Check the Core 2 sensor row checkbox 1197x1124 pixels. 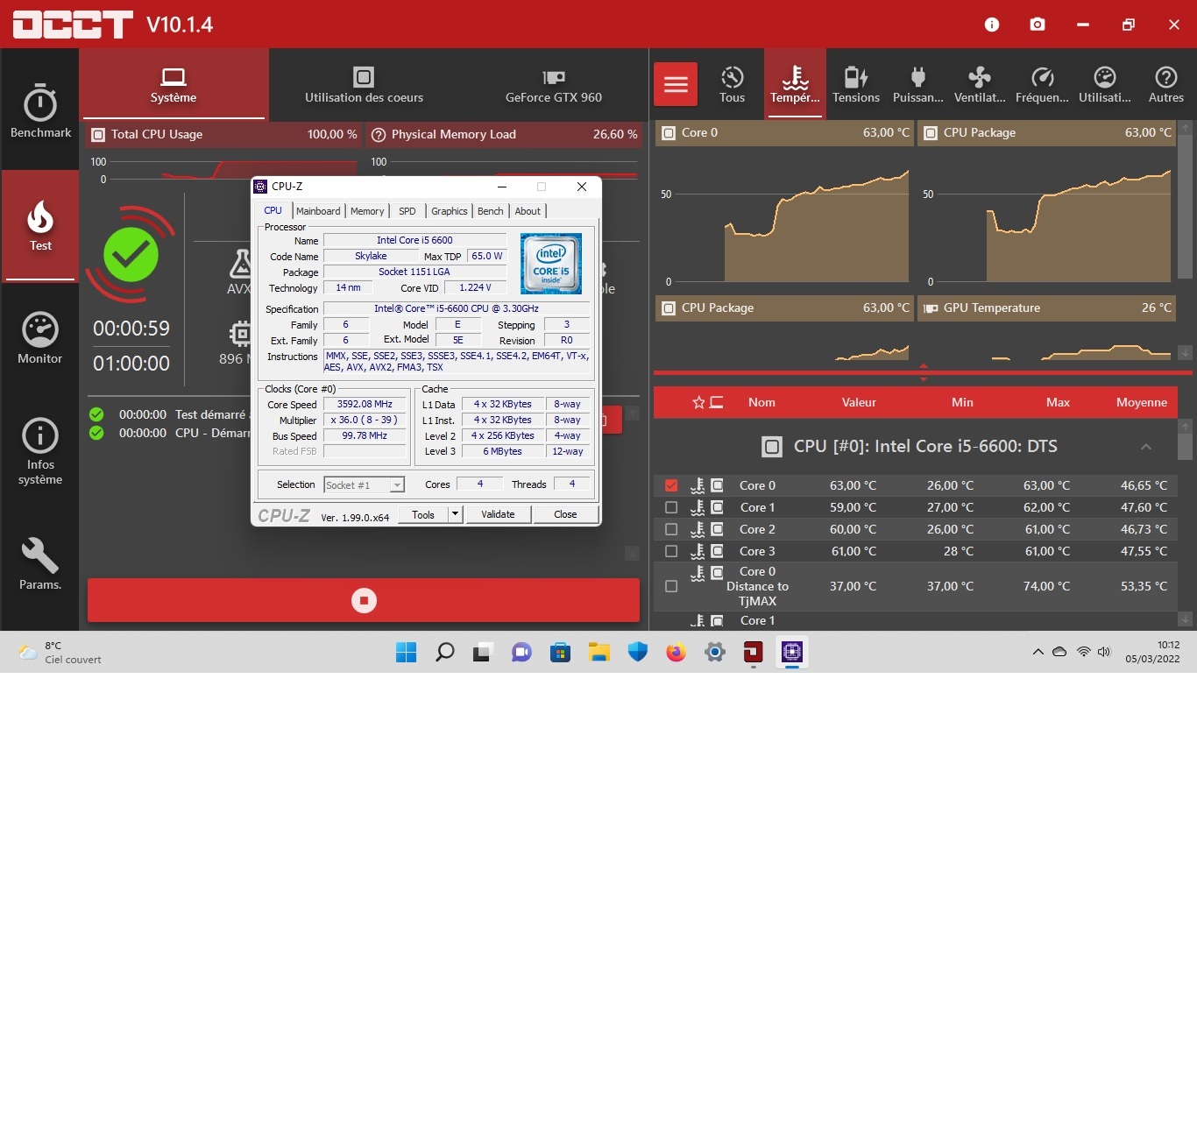click(671, 529)
